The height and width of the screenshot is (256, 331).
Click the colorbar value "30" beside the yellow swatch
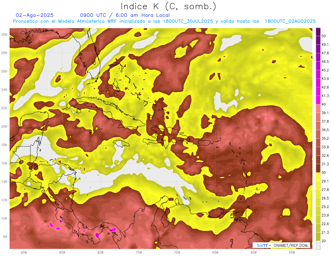coord(324,173)
